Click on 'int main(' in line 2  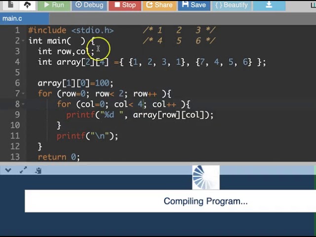(x=50, y=41)
